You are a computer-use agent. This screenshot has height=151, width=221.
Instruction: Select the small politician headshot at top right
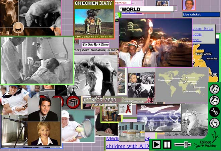(189, 5)
